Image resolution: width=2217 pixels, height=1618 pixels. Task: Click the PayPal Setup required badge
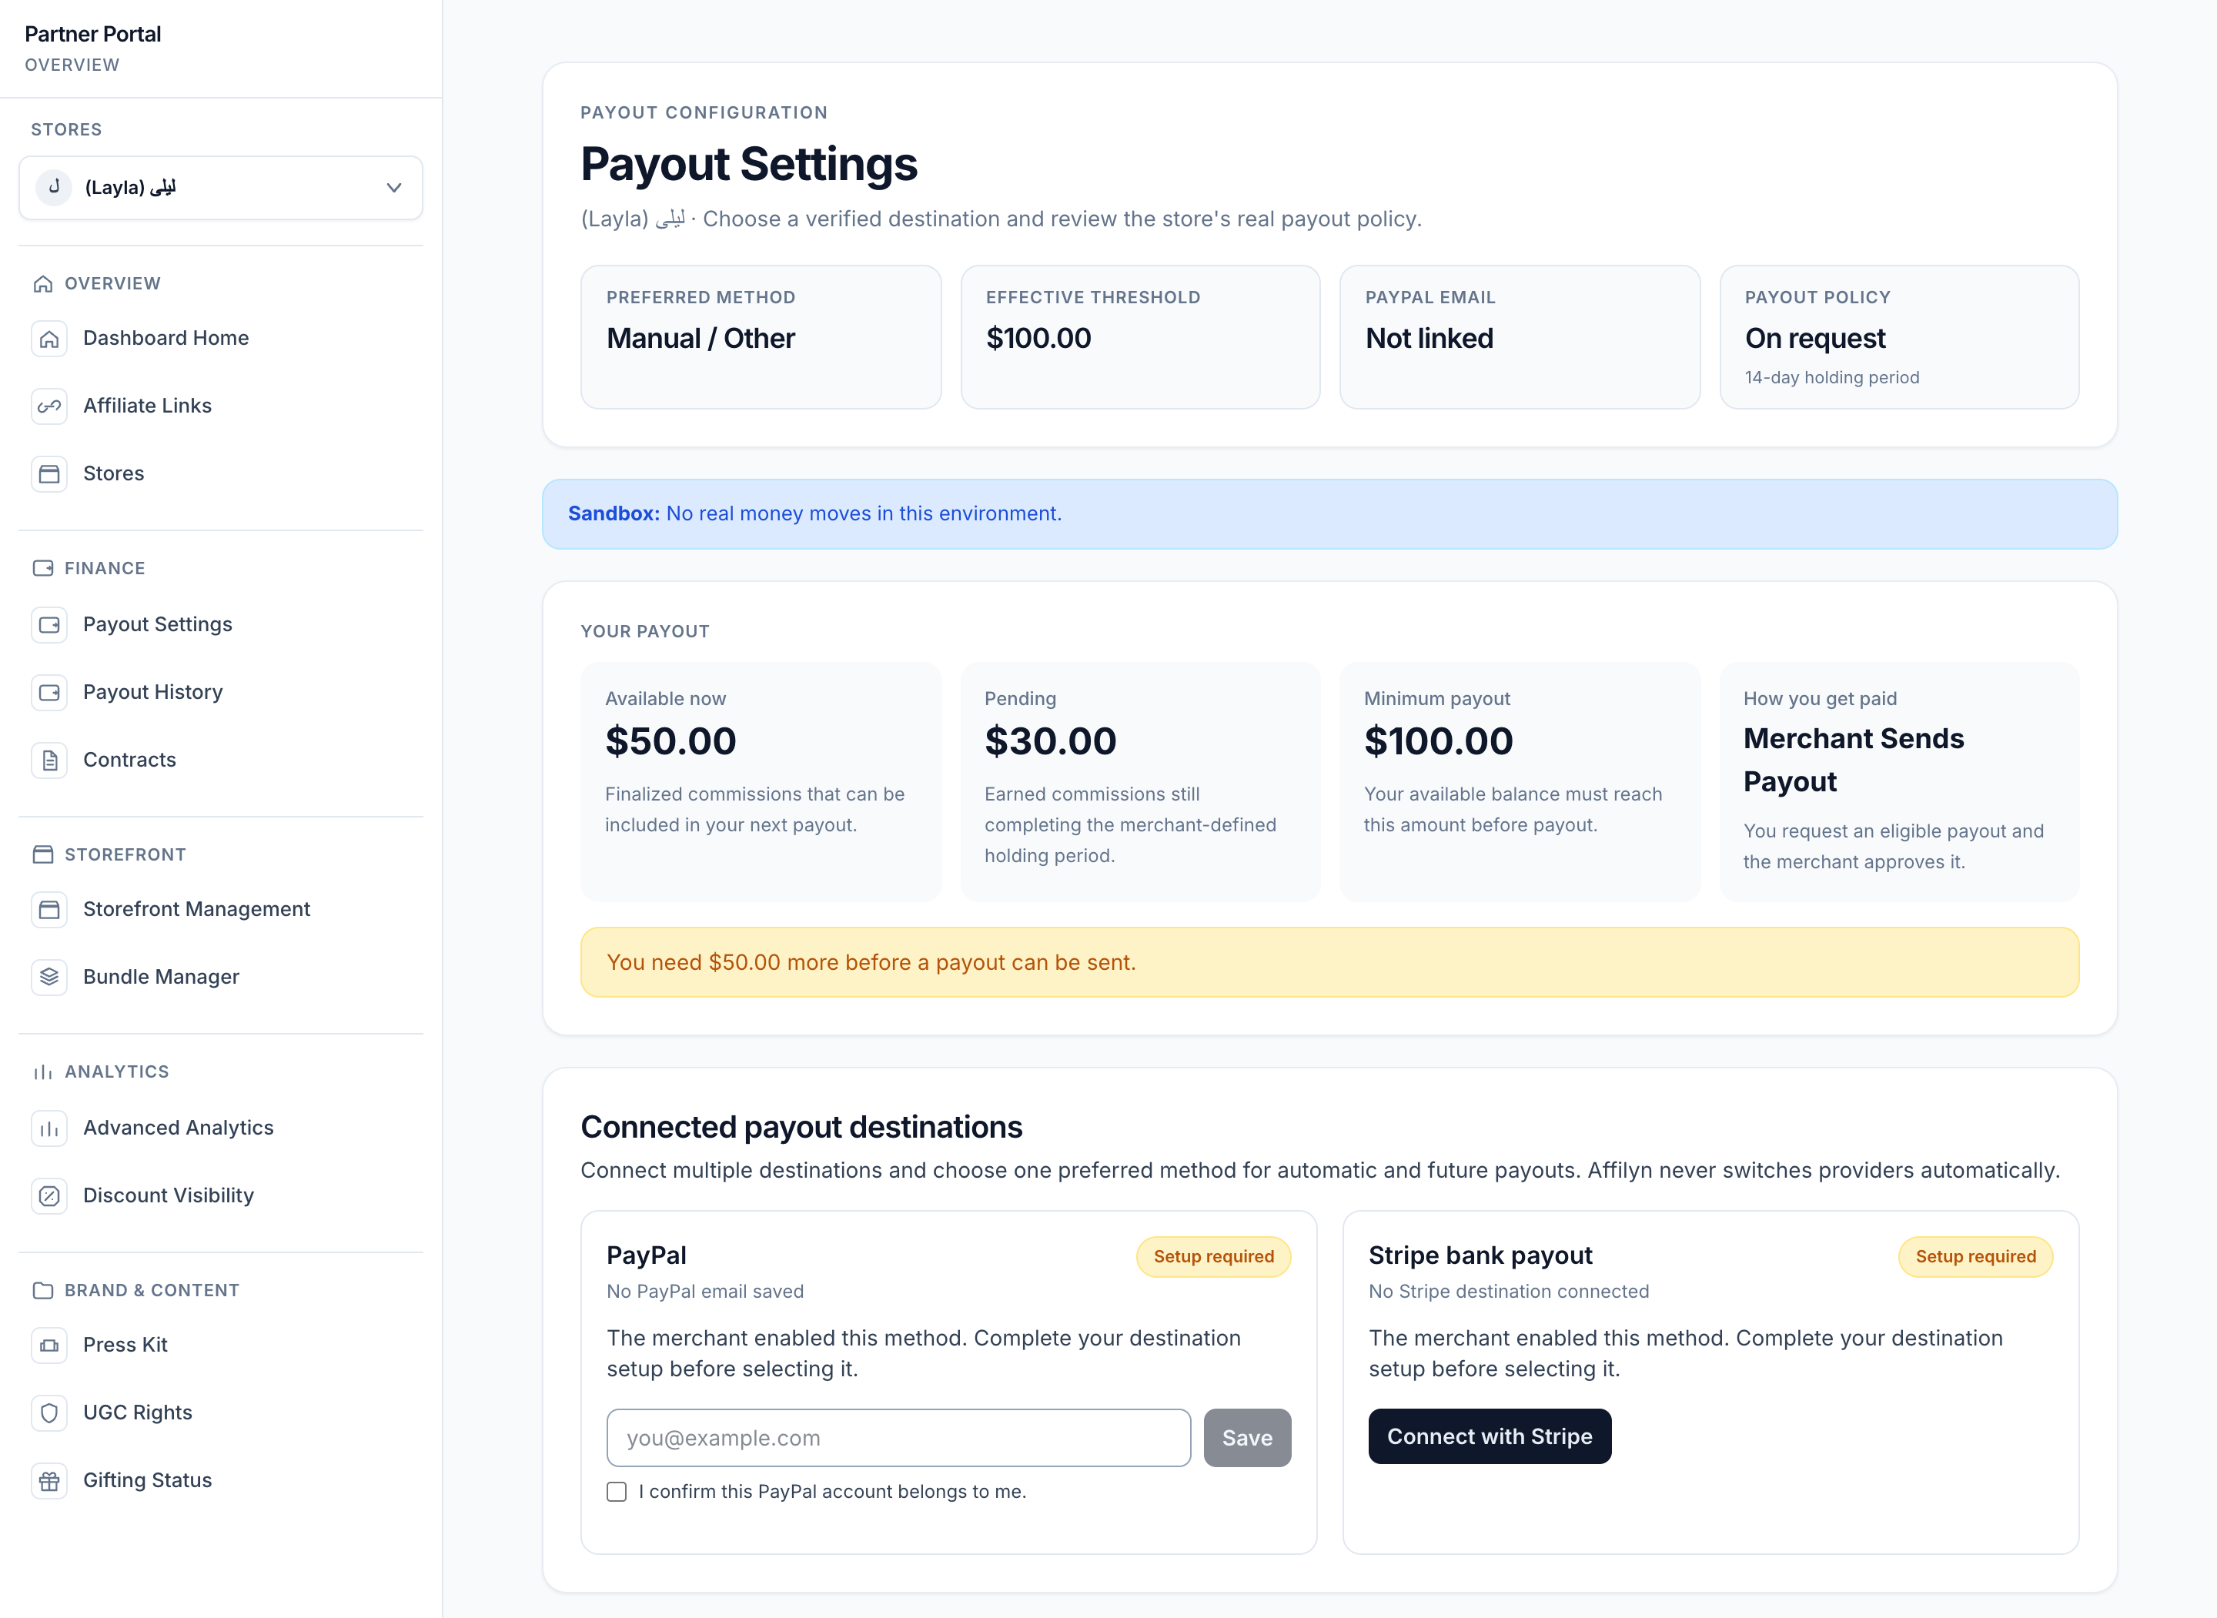click(x=1213, y=1256)
